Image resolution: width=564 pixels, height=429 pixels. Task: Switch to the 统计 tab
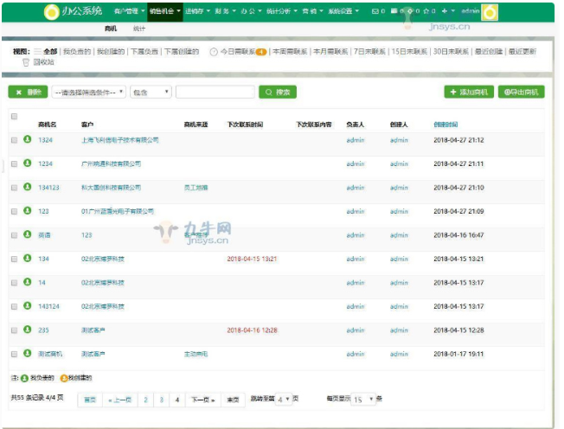click(x=139, y=29)
